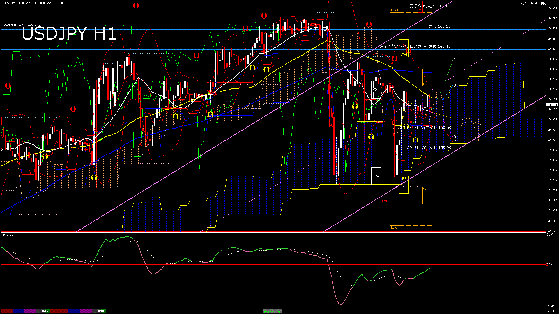The width and height of the screenshot is (559, 314).
Task: Select forecast path number 3 label
Action: [455, 85]
